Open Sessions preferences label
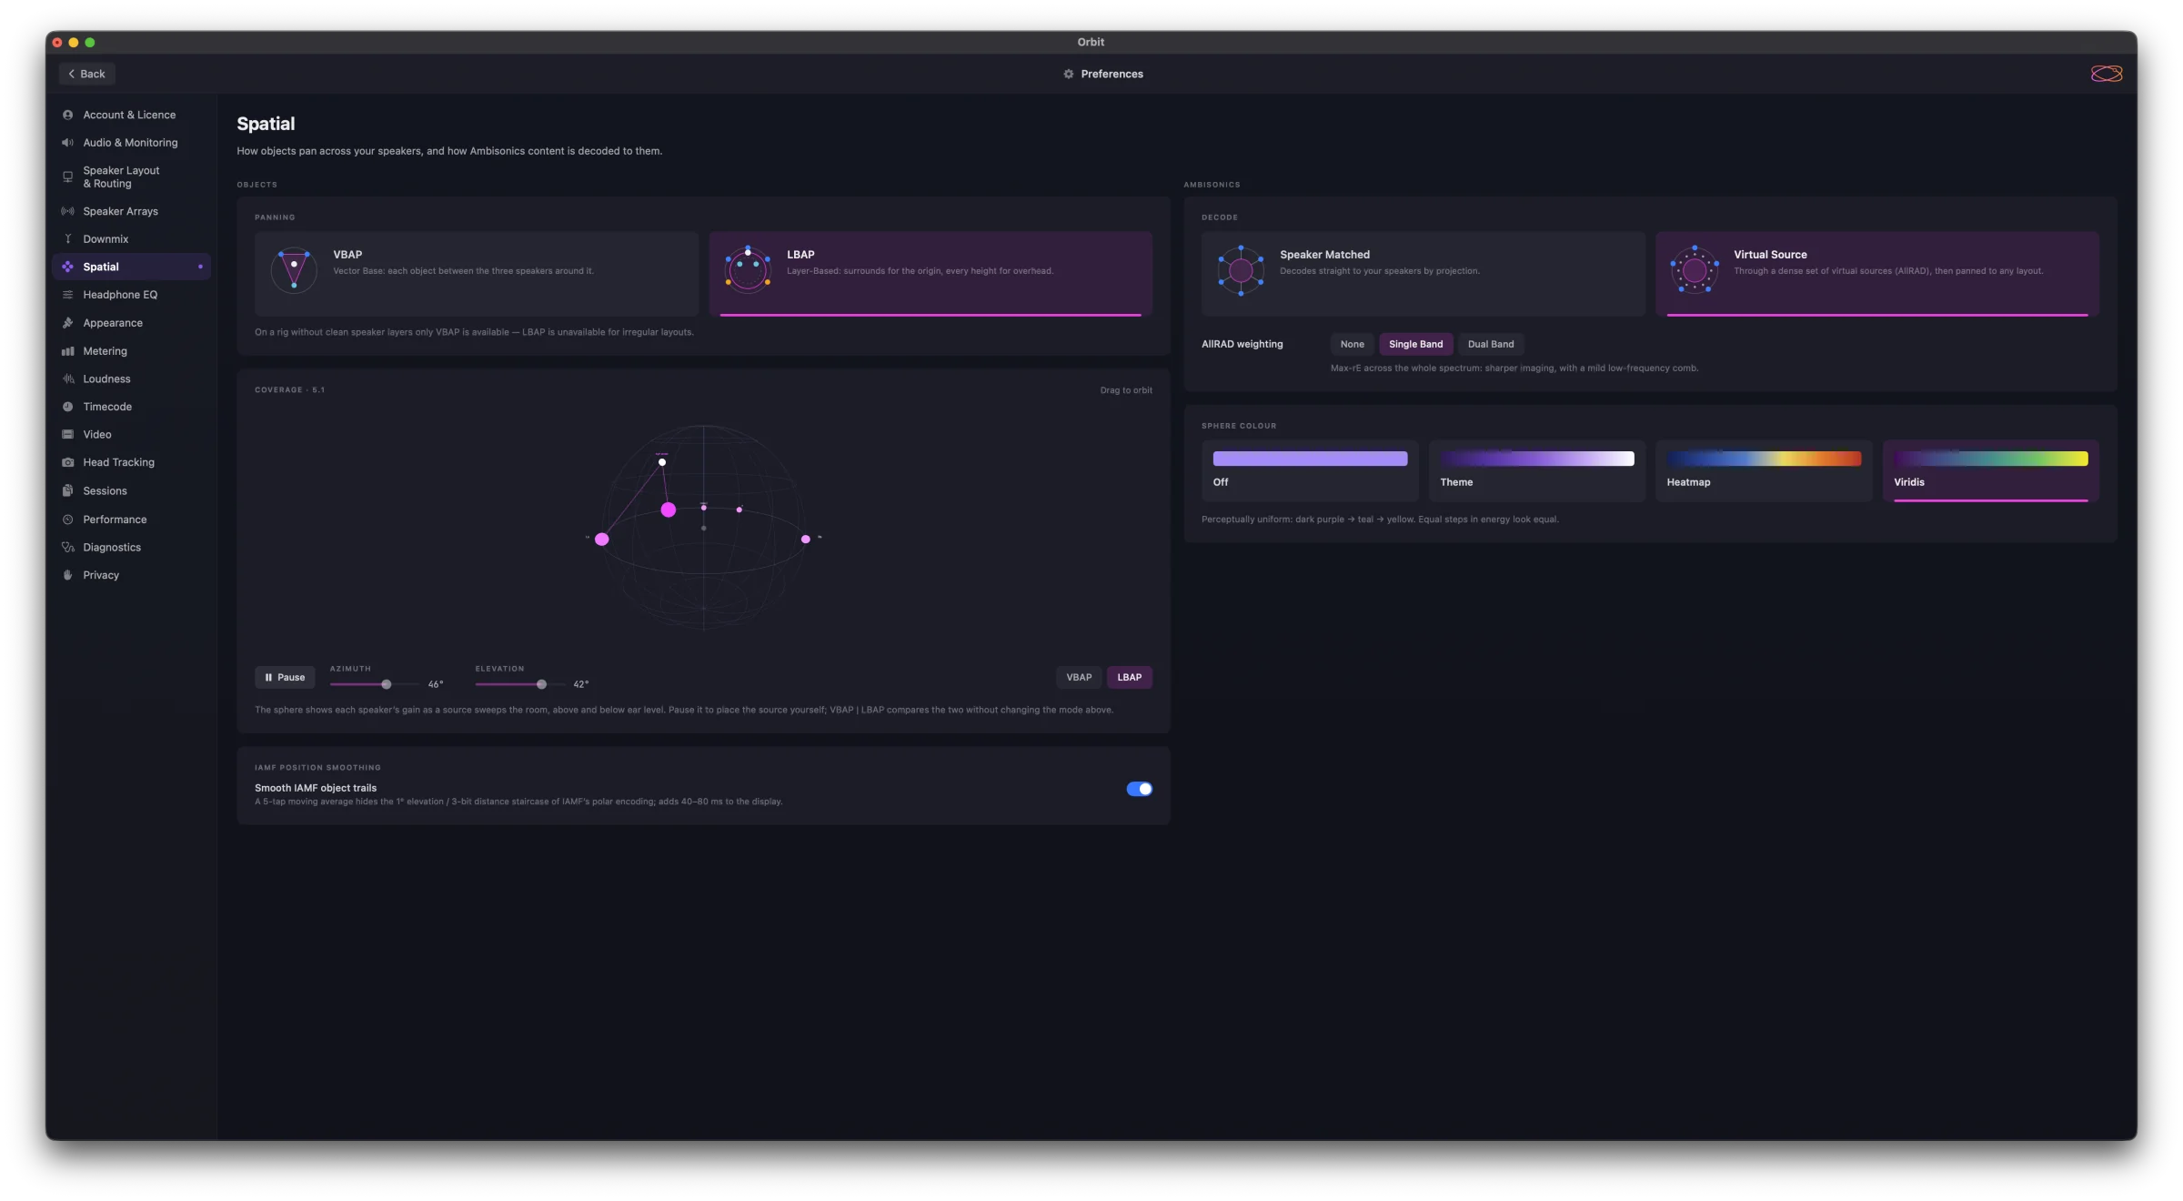The height and width of the screenshot is (1201, 2183). [105, 491]
